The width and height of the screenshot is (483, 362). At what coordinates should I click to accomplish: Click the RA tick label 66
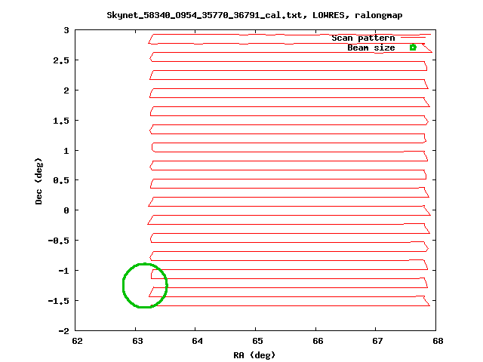(x=318, y=341)
